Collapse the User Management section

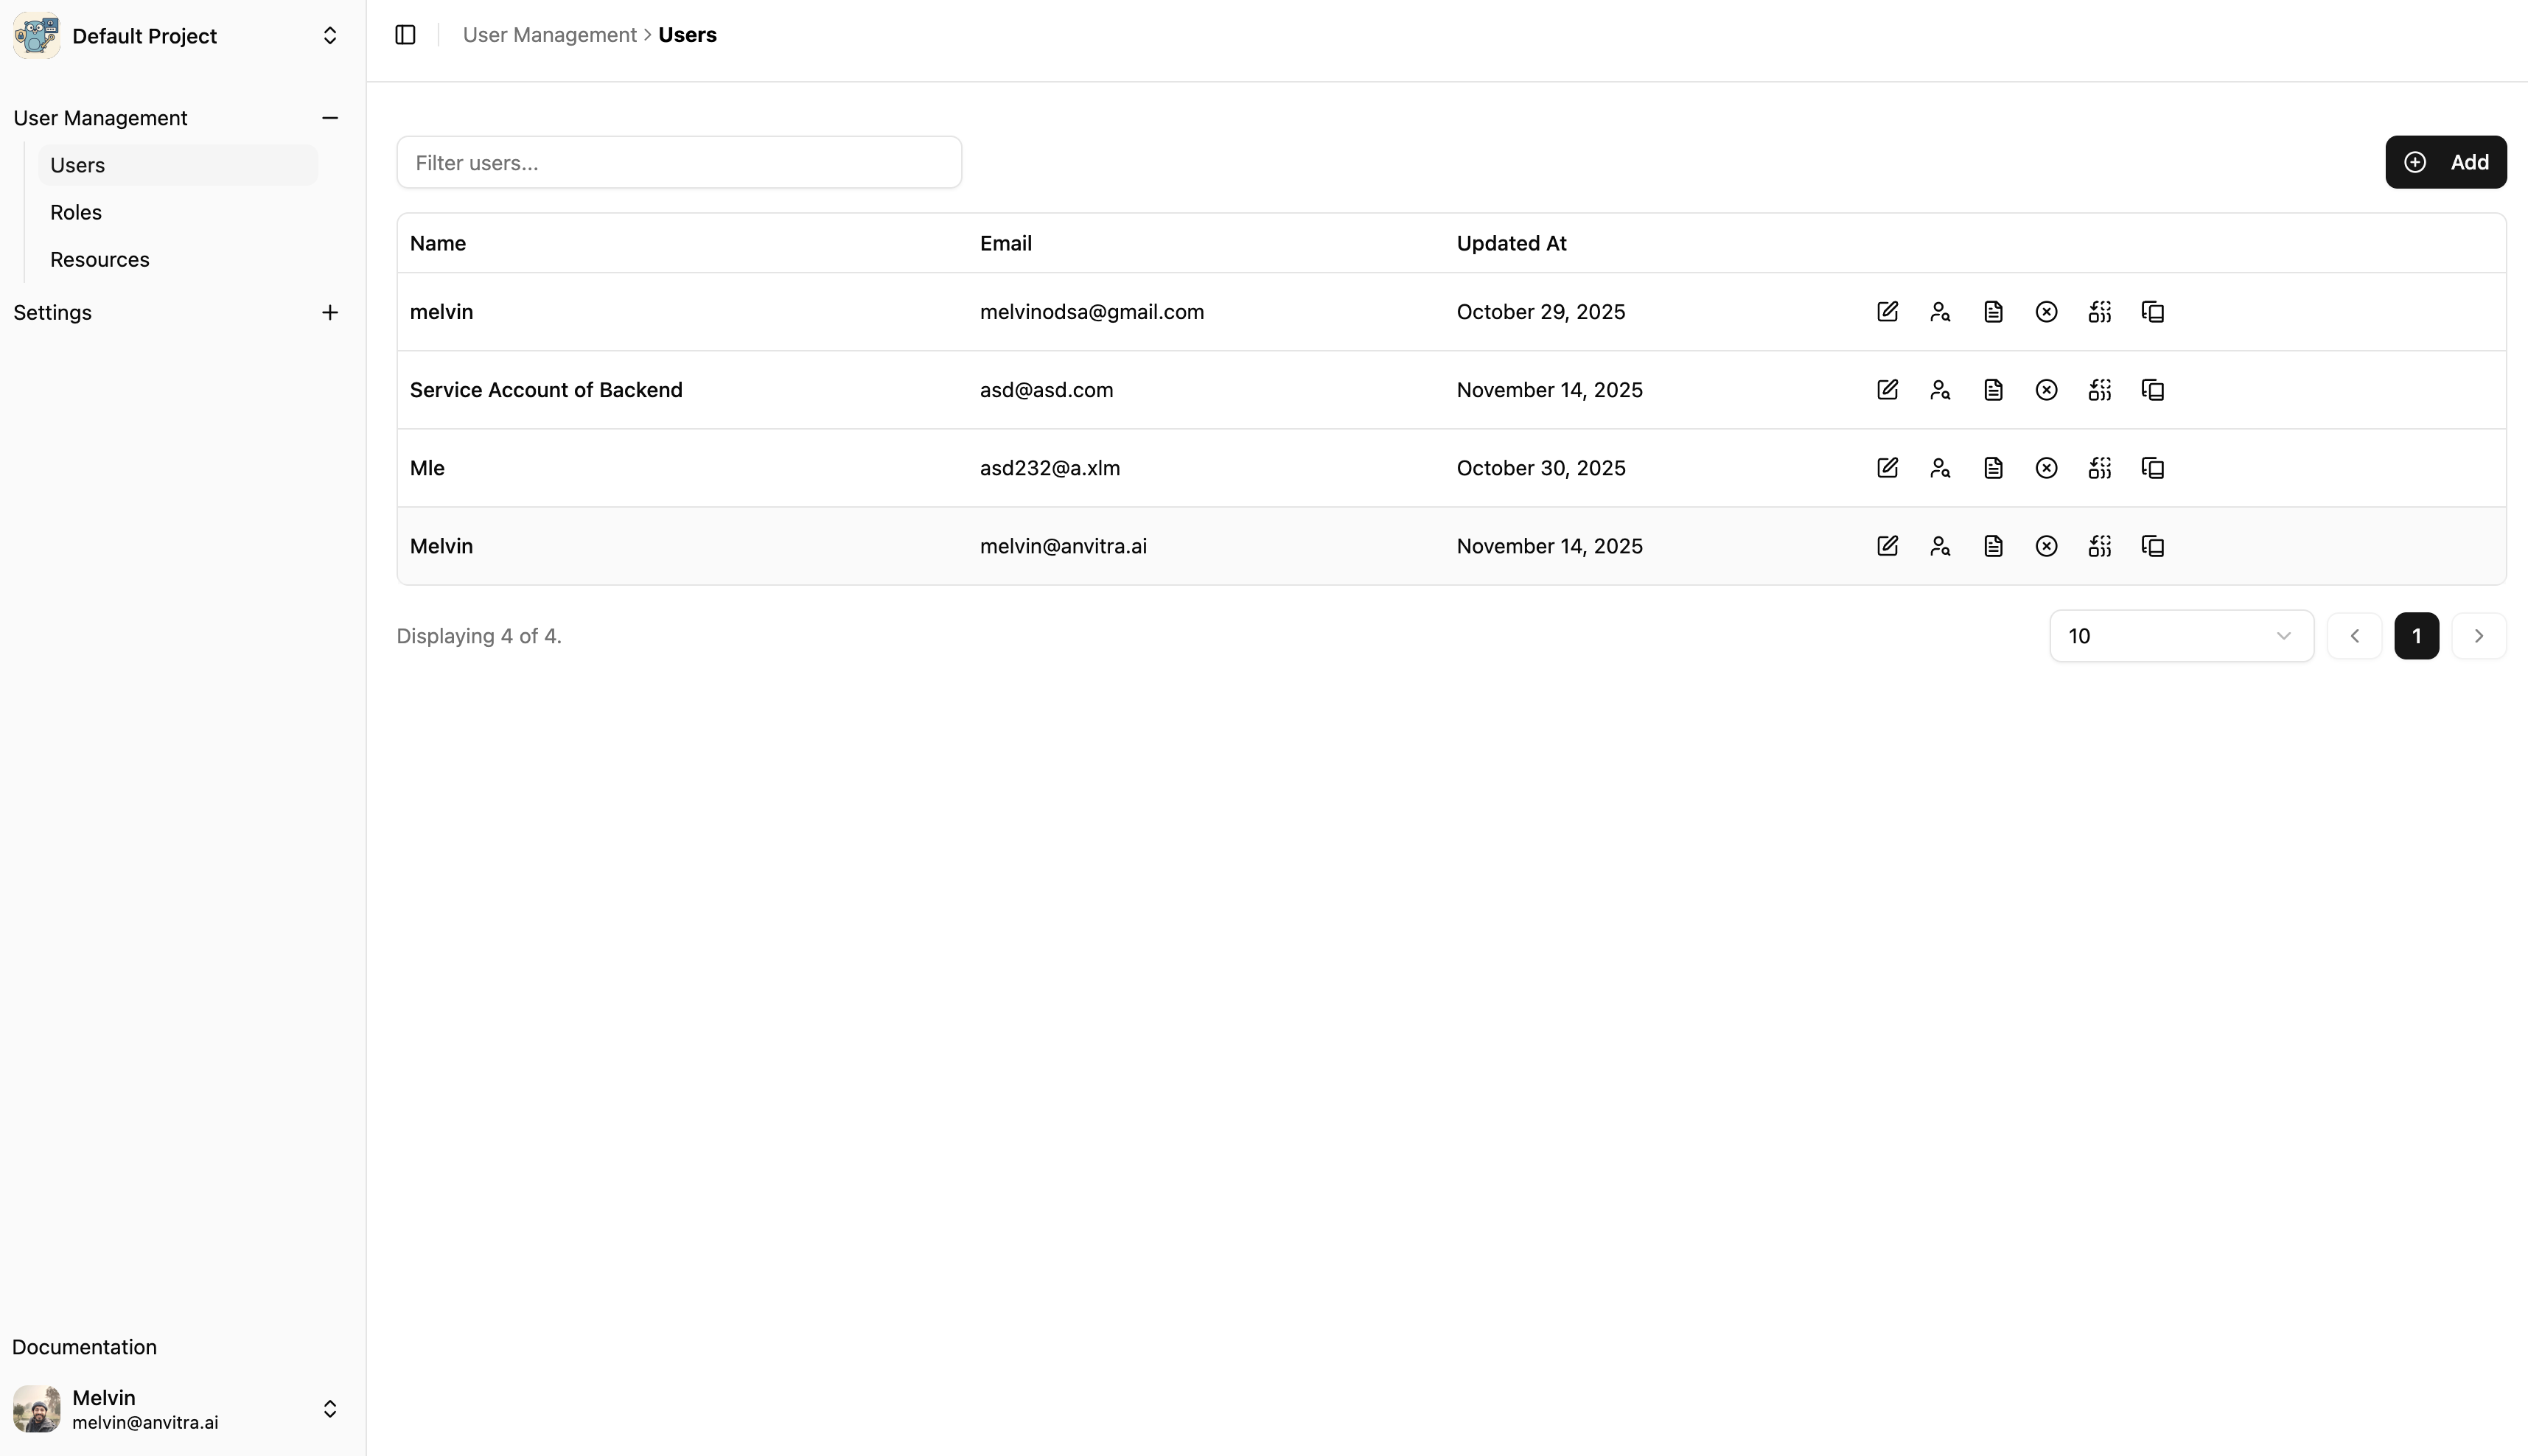[x=330, y=118]
